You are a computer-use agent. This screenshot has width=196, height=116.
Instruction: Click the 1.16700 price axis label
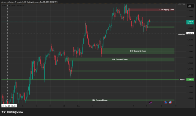pos(190,11)
